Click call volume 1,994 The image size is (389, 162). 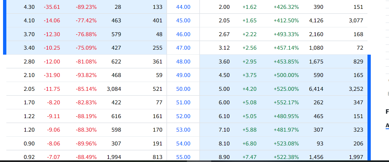(x=114, y=157)
